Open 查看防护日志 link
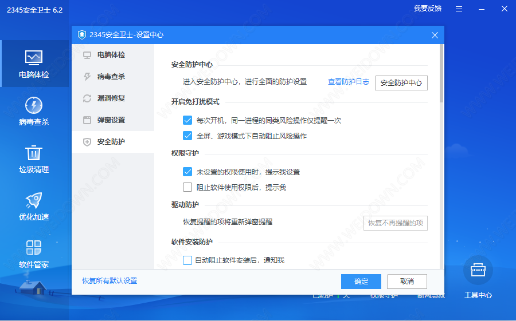 pos(348,82)
